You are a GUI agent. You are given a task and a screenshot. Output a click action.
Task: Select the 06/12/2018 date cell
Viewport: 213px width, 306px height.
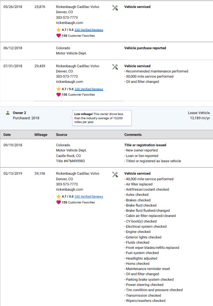coord(13,48)
